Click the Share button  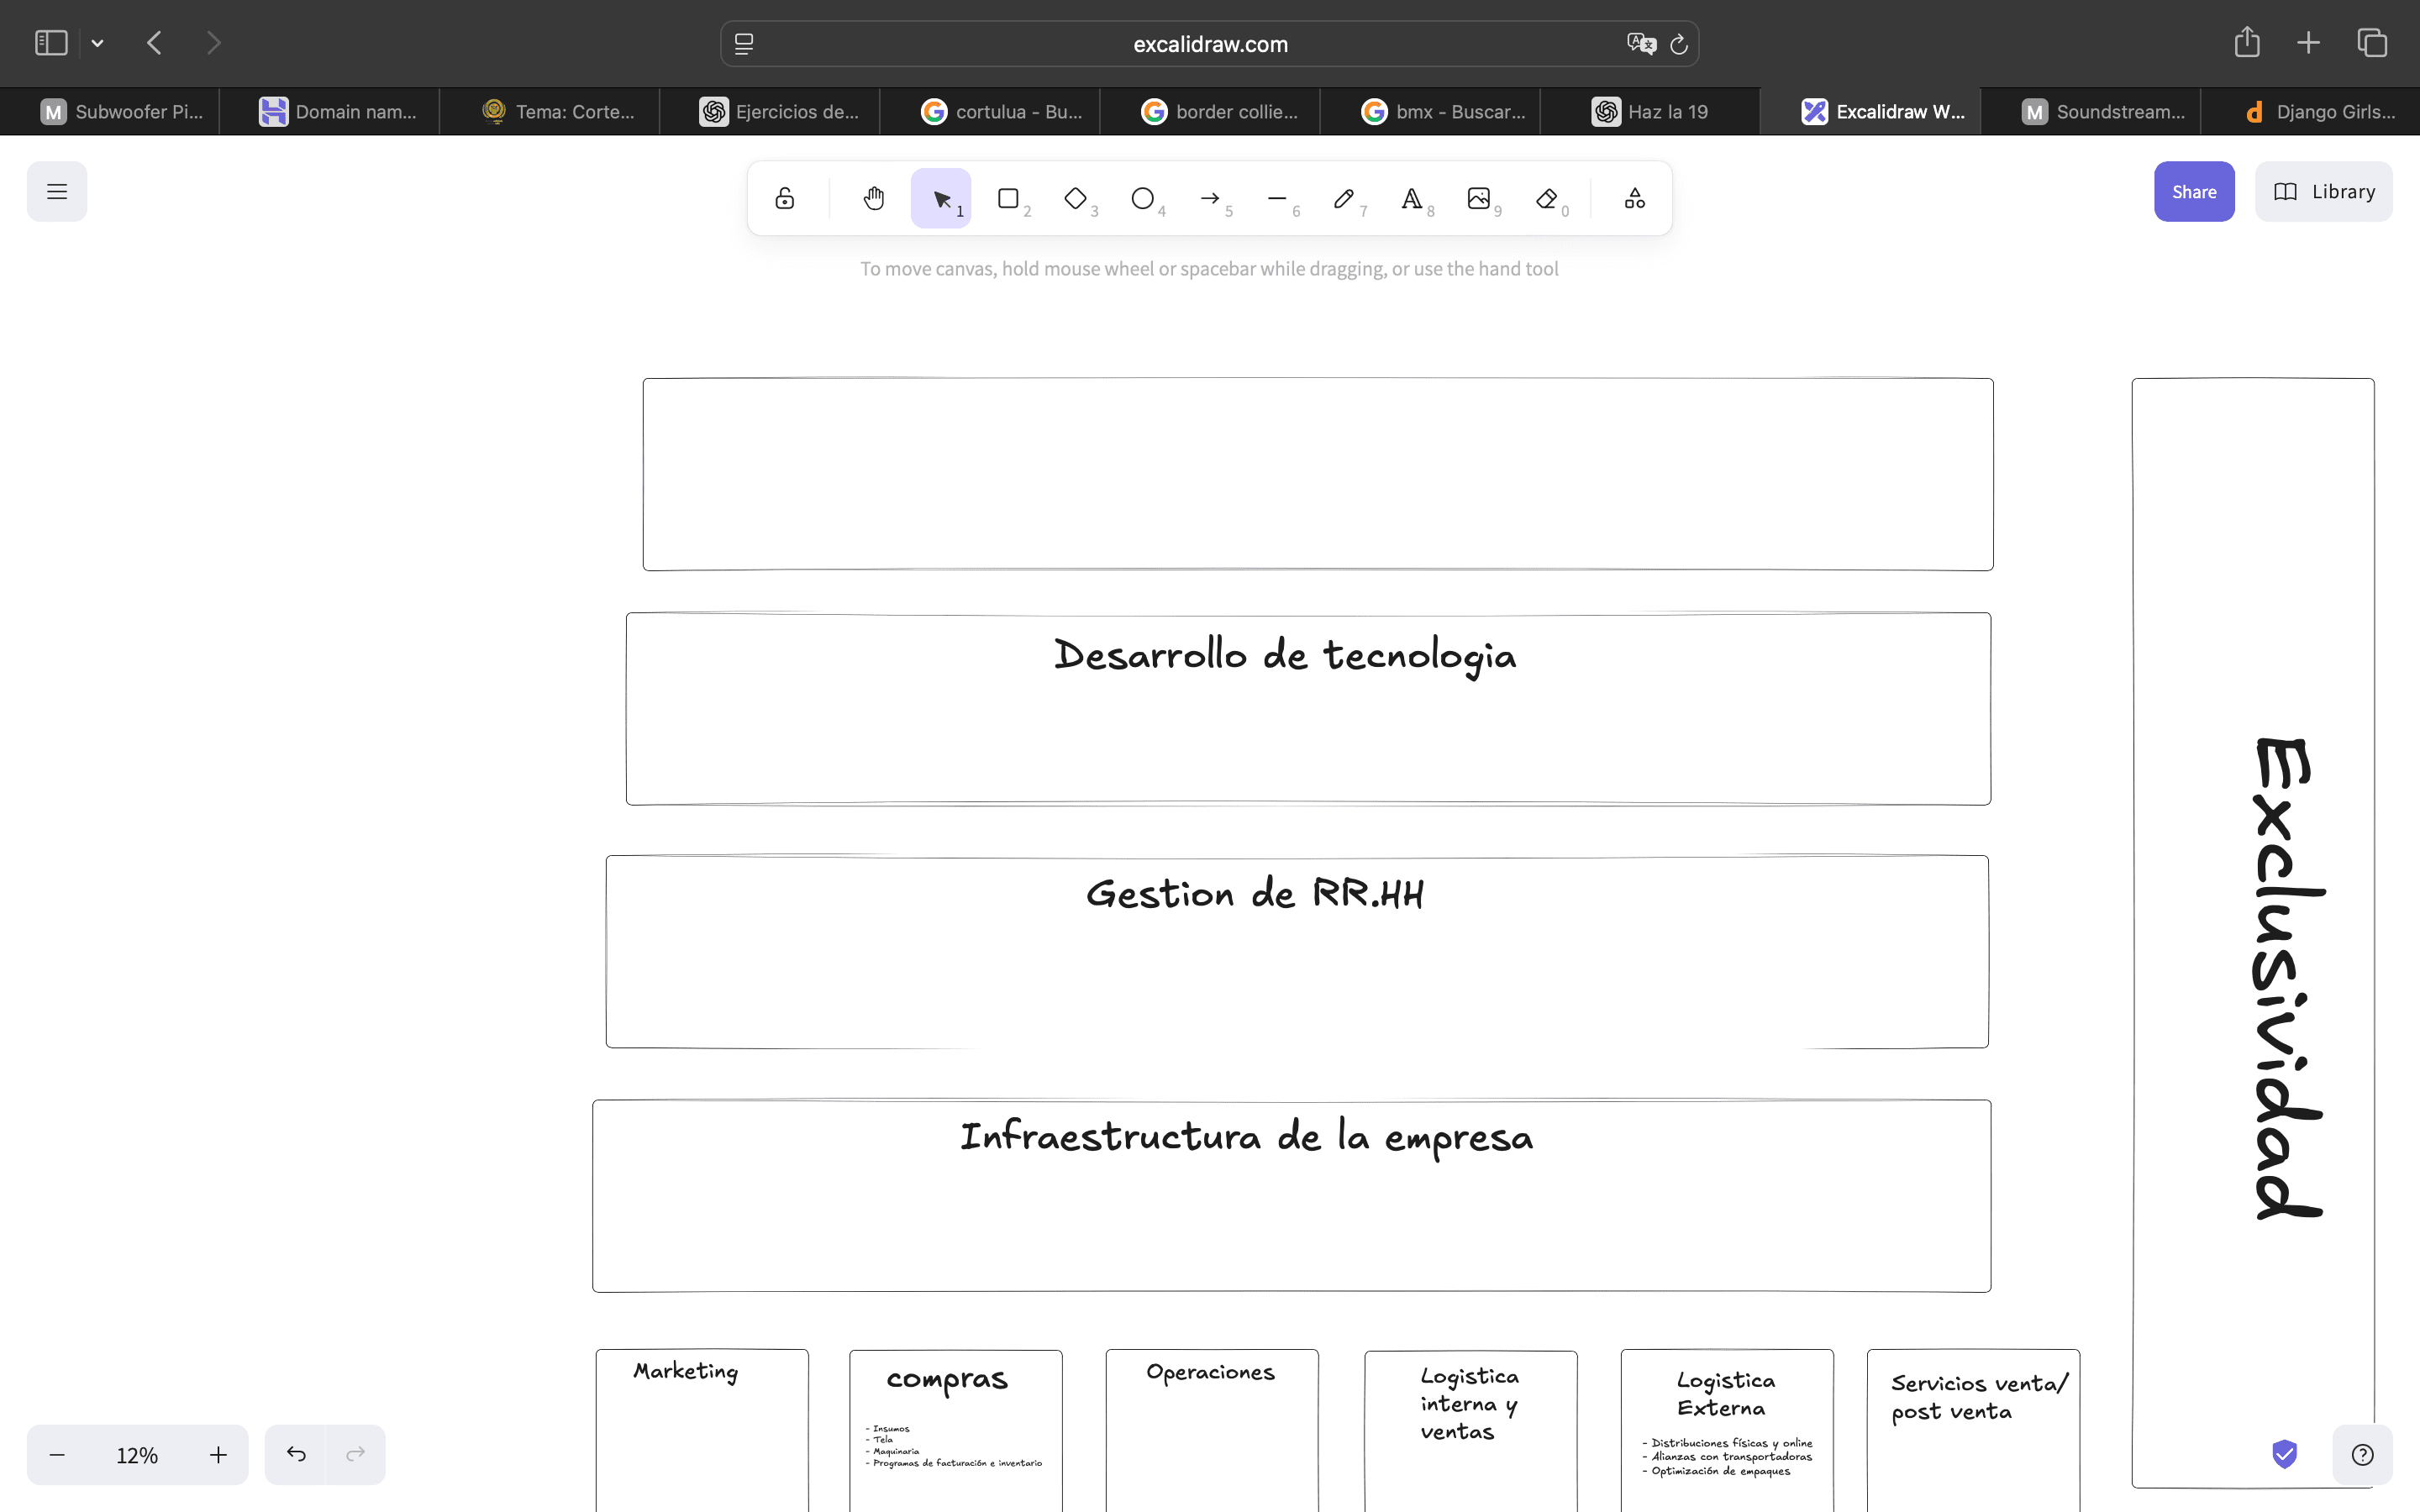(2193, 191)
